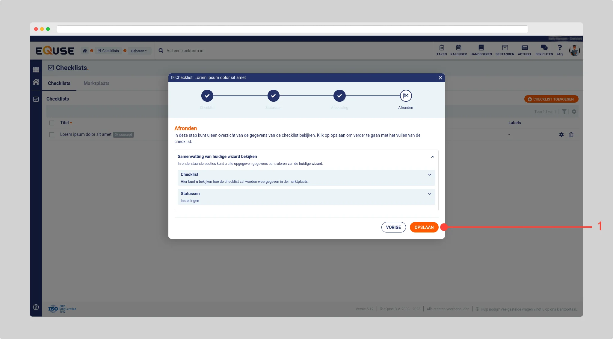
Task: Click the Vorige button
Action: [x=393, y=227]
